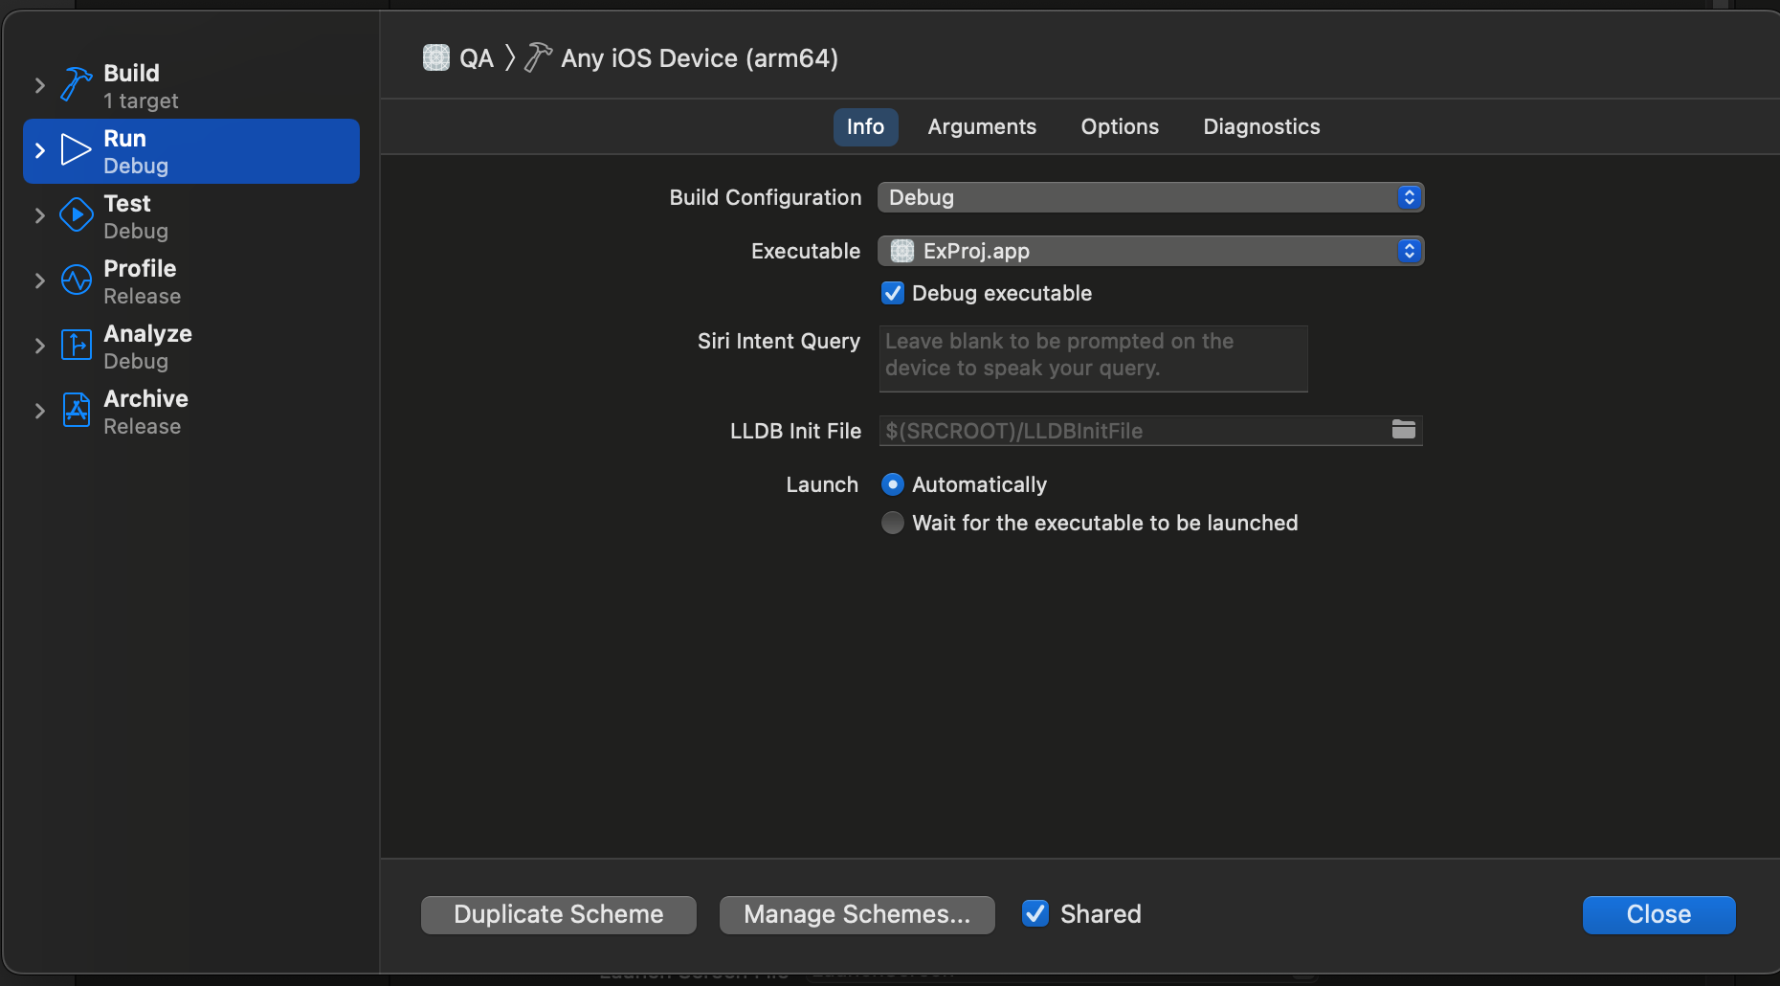The image size is (1780, 986).
Task: Click the Test action icon
Action: [77, 215]
